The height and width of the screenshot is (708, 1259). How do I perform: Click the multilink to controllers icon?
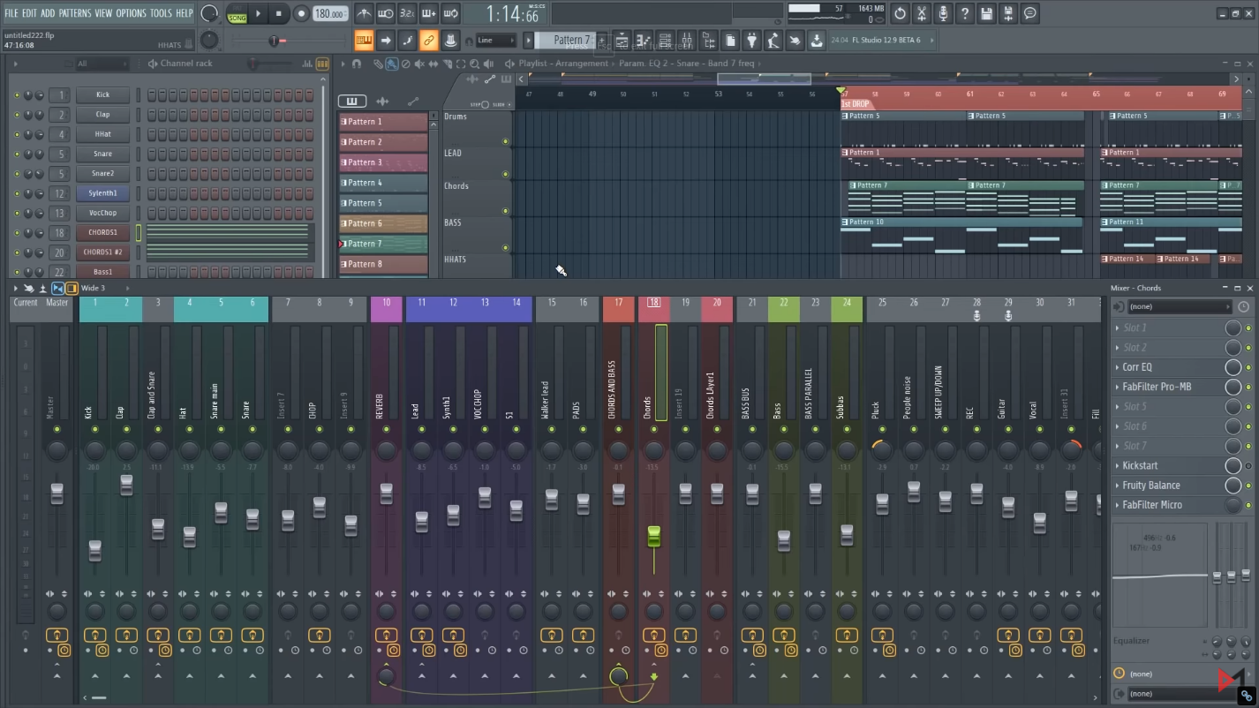click(428, 41)
